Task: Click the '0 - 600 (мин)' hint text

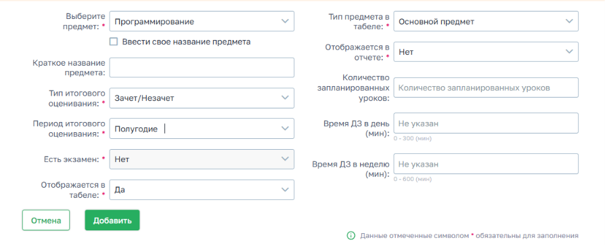Action: 412,179
